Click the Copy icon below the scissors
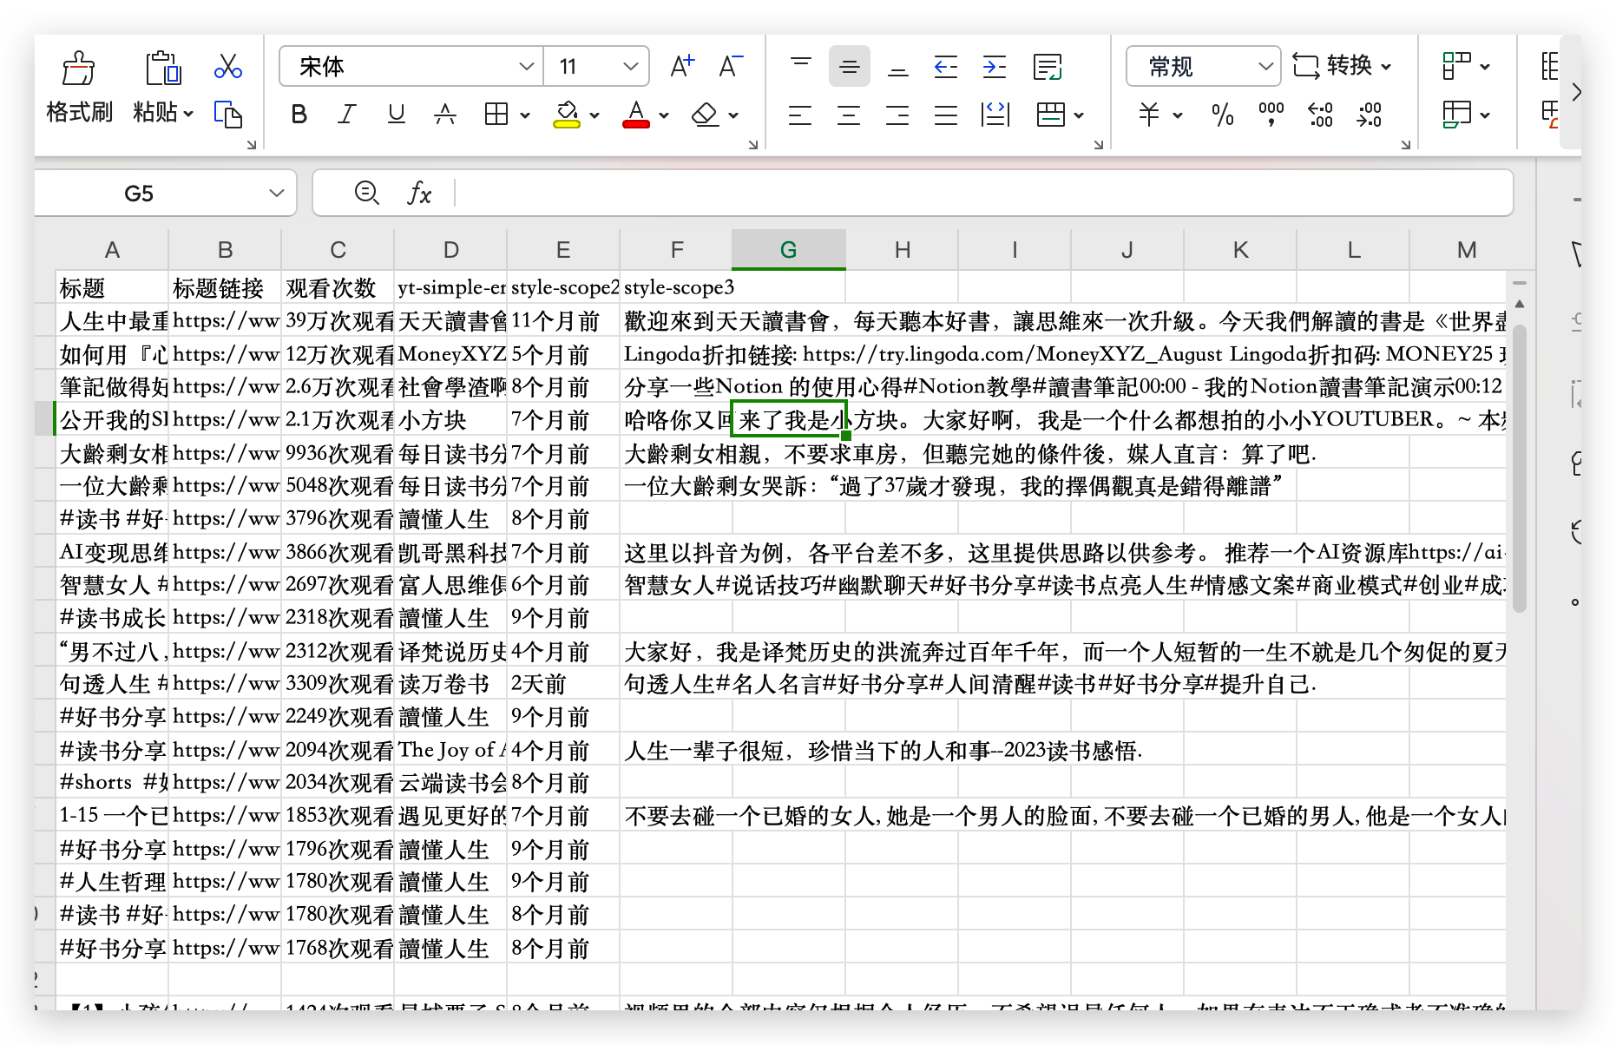1616x1045 pixels. pyautogui.click(x=228, y=115)
